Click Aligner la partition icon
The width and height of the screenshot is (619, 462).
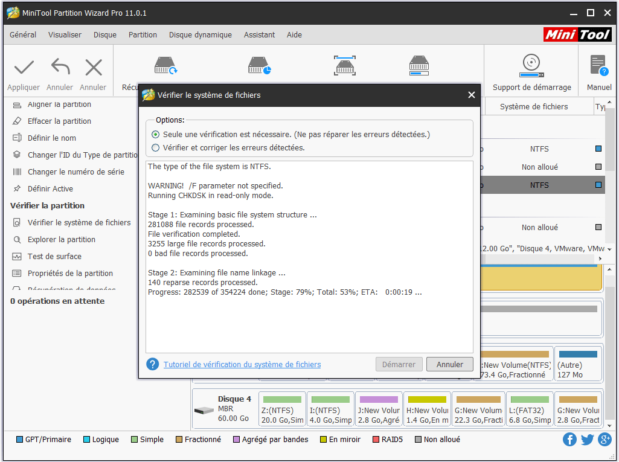pos(17,105)
